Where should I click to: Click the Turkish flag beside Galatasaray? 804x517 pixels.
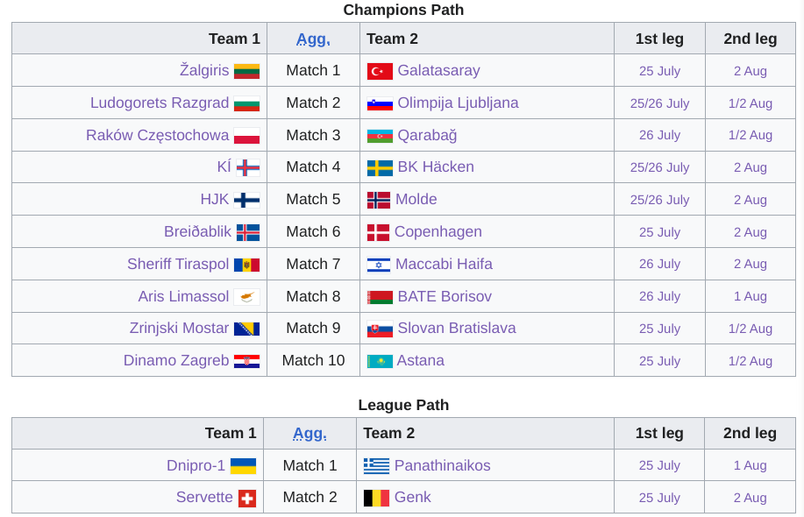[380, 71]
